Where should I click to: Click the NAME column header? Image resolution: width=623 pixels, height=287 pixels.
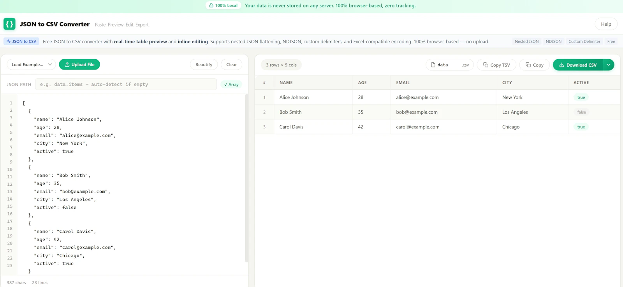[313, 83]
